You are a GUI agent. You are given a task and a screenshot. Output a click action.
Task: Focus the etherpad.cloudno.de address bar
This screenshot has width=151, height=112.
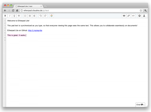(x=81, y=11)
